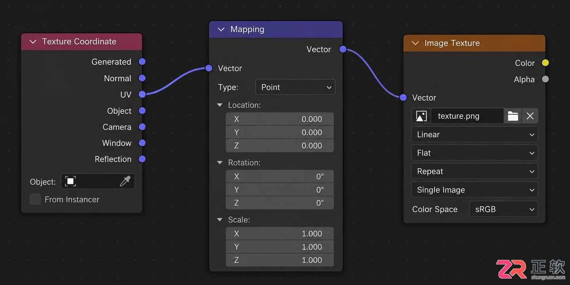
Task: Click the Object: label in Texture Coordinate
Action: click(43, 182)
